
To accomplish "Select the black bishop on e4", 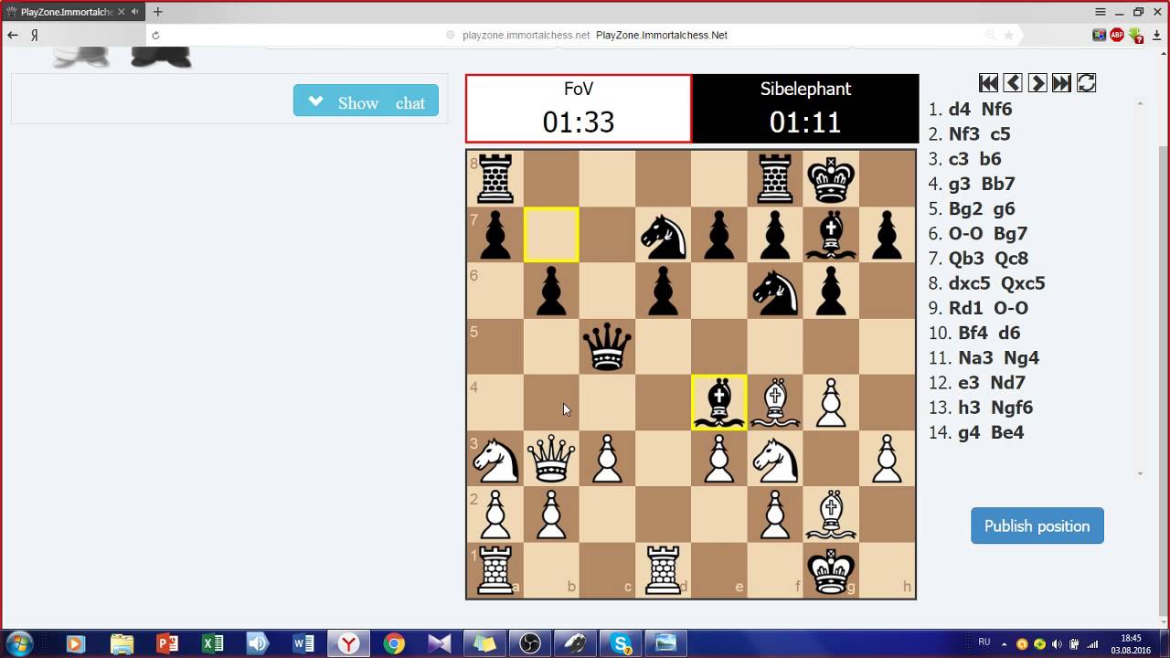I will (719, 403).
